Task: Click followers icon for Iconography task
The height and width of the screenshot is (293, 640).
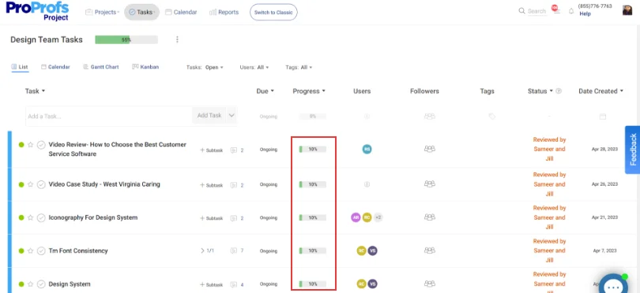Action: 429,217
